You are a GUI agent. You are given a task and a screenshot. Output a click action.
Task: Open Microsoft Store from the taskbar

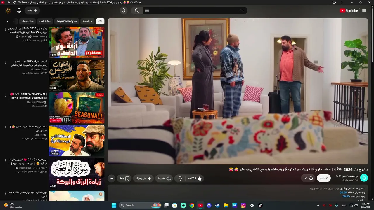pyautogui.click(x=175, y=205)
